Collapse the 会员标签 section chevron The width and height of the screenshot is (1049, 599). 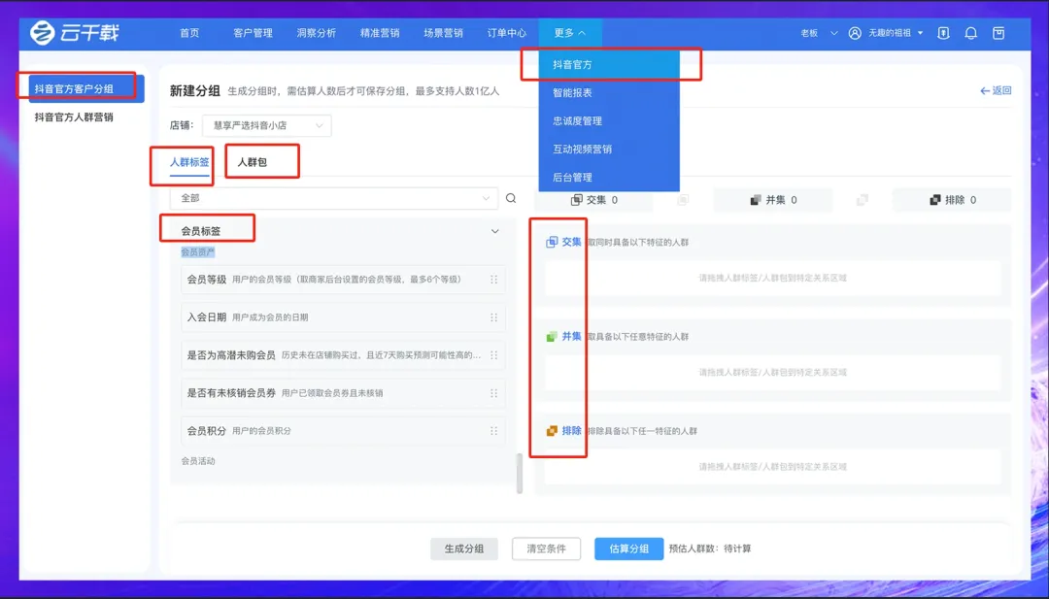(x=494, y=231)
